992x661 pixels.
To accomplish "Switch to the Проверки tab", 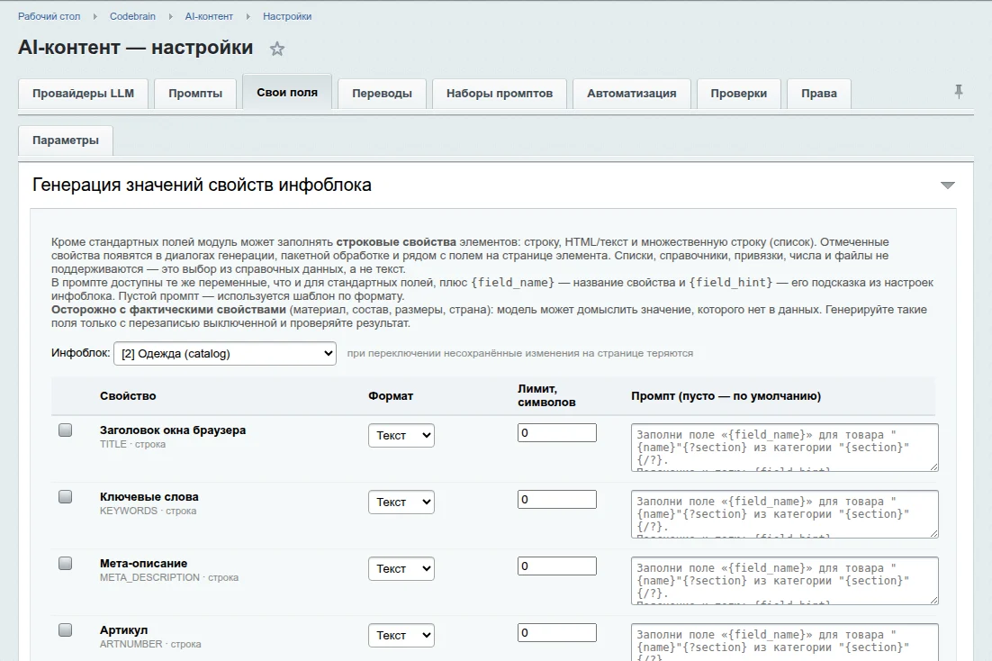I will pyautogui.click(x=738, y=93).
